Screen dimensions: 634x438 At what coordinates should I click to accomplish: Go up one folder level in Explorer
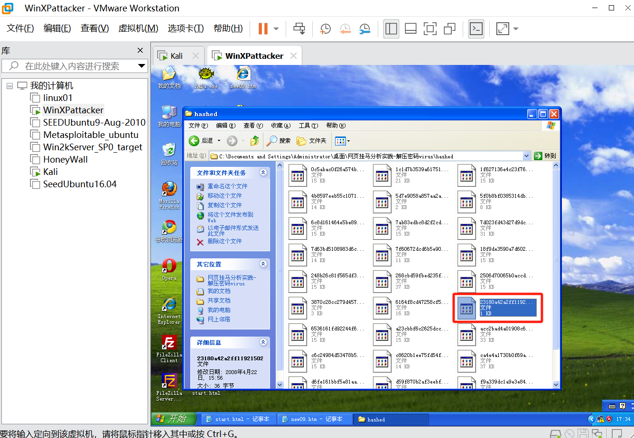(x=255, y=141)
